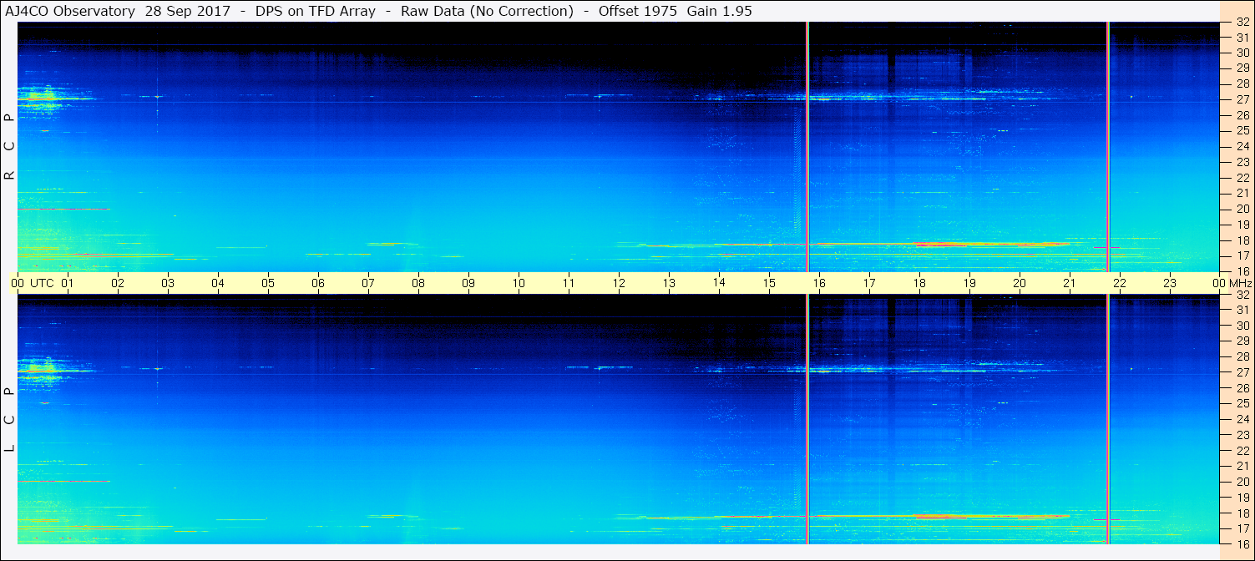Select the 22 MHz label of RCP panel

tap(1242, 178)
